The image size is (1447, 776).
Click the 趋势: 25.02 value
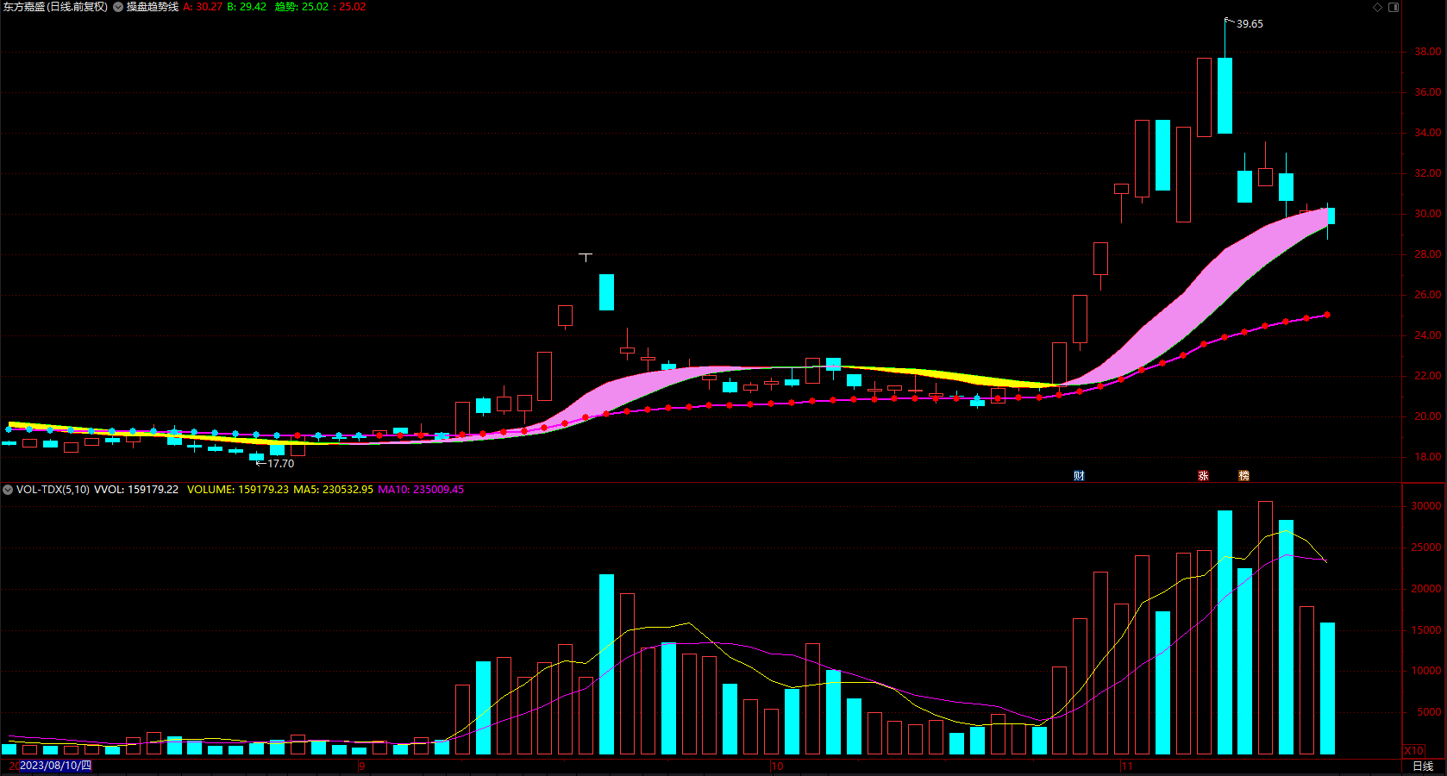click(x=302, y=7)
